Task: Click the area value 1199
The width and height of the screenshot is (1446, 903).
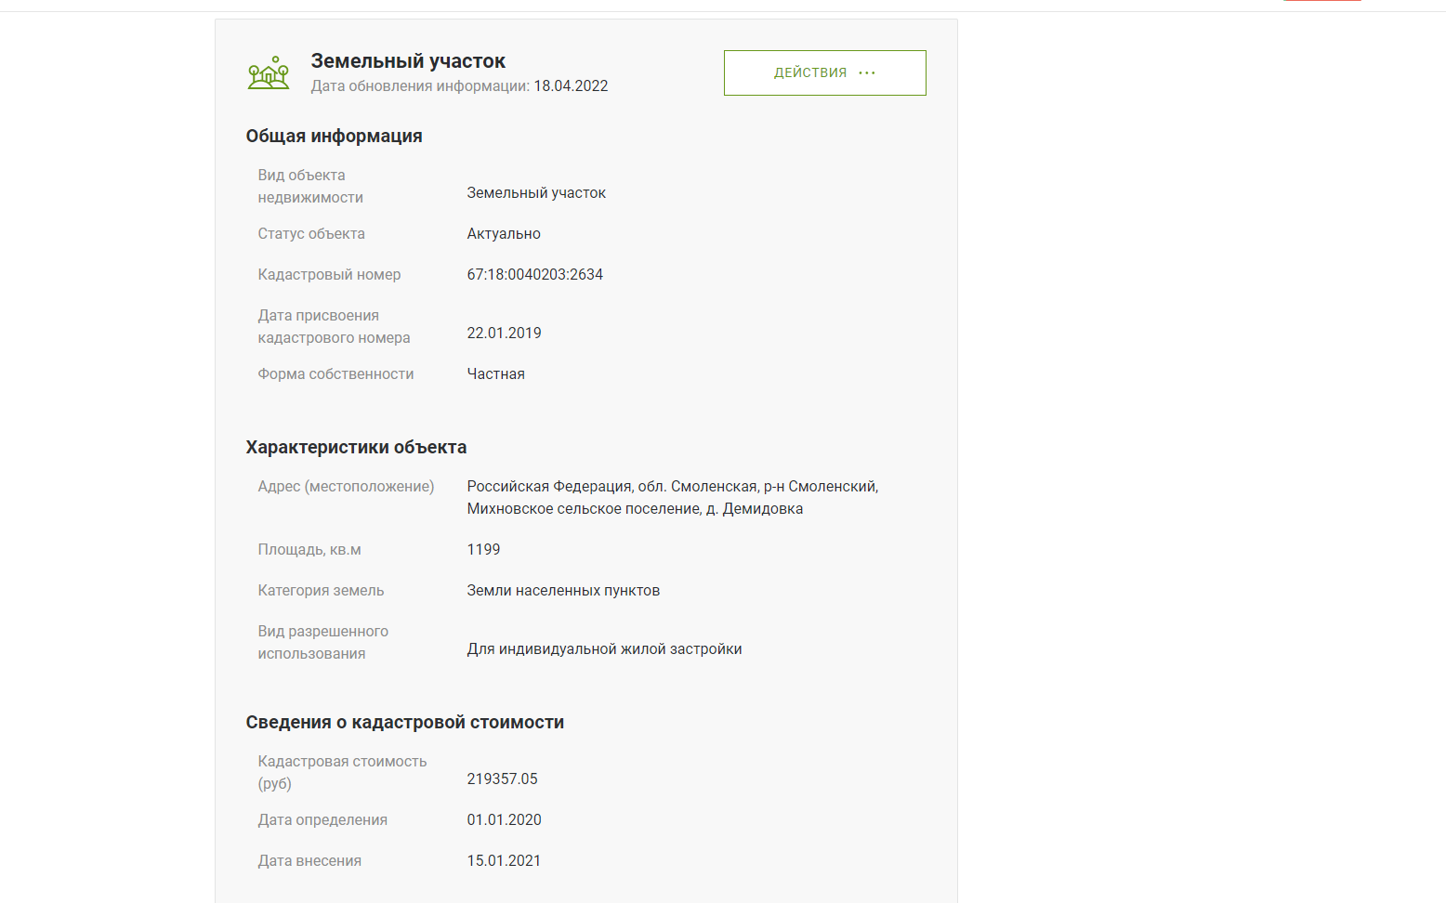Action: 483,550
